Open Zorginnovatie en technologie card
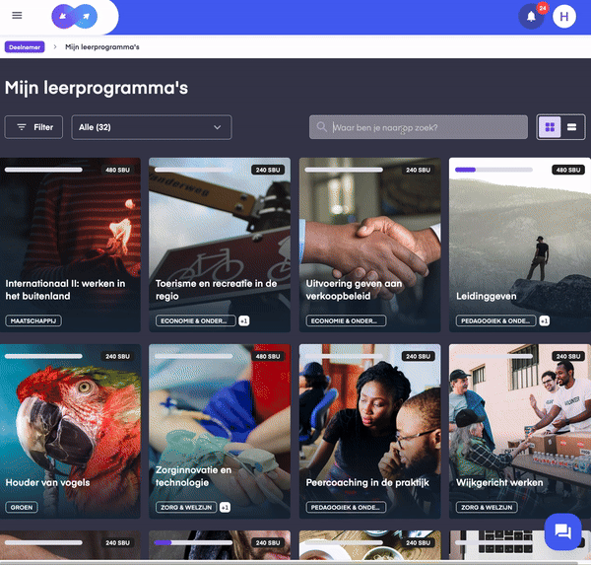Screen dimensions: 591x565 (220, 431)
